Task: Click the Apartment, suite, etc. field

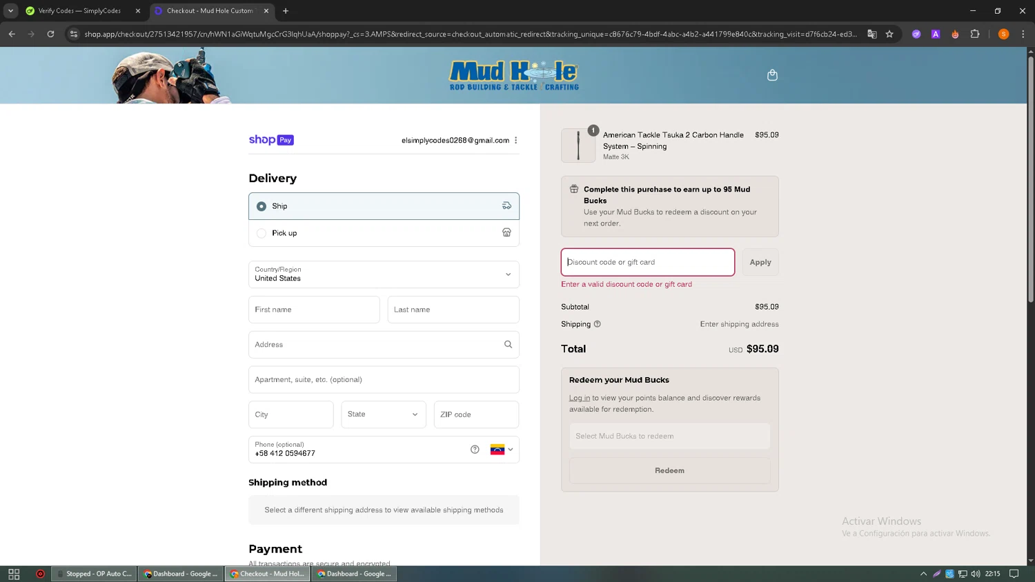Action: (384, 380)
